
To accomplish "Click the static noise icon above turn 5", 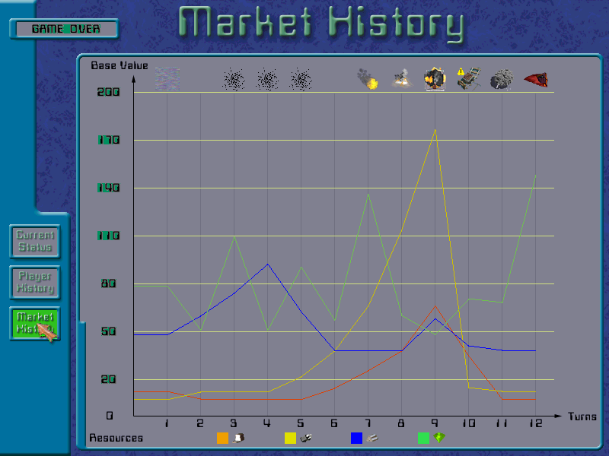I will (x=301, y=79).
